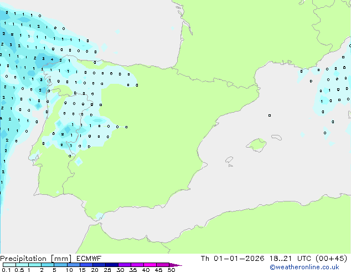
Task: Click the Ibiza island outline
Action: 229,160
